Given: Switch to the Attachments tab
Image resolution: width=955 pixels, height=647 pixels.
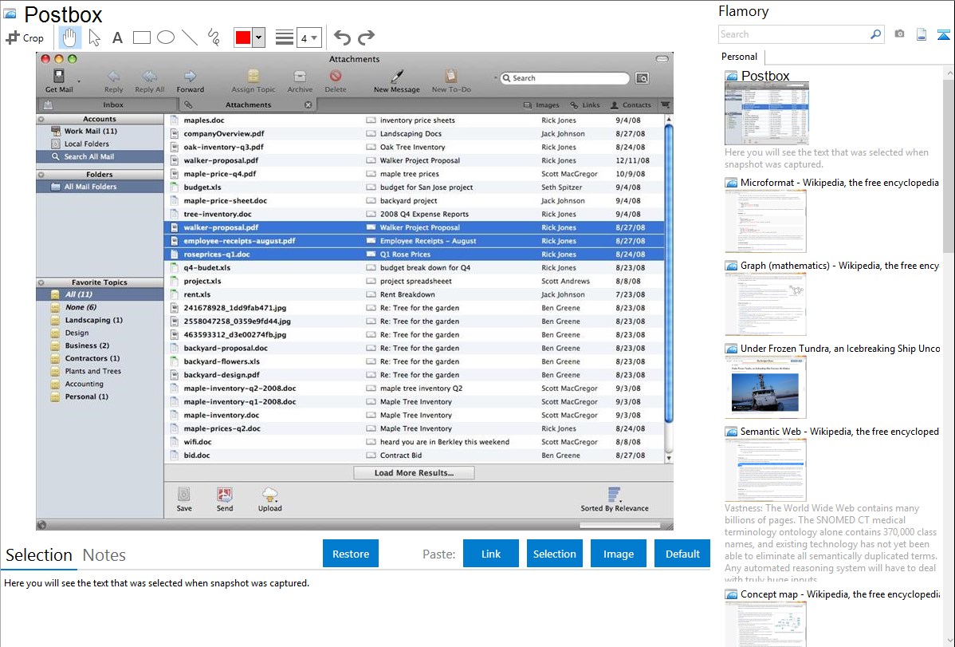Looking at the screenshot, I should [x=248, y=105].
